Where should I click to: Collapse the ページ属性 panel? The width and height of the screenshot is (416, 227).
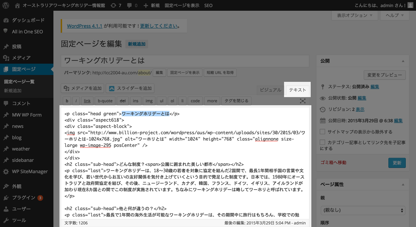click(403, 184)
